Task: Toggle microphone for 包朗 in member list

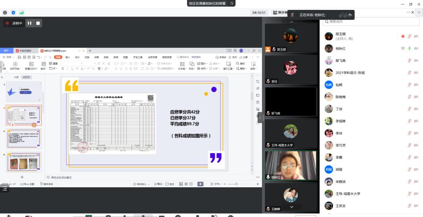Action: 409,85
